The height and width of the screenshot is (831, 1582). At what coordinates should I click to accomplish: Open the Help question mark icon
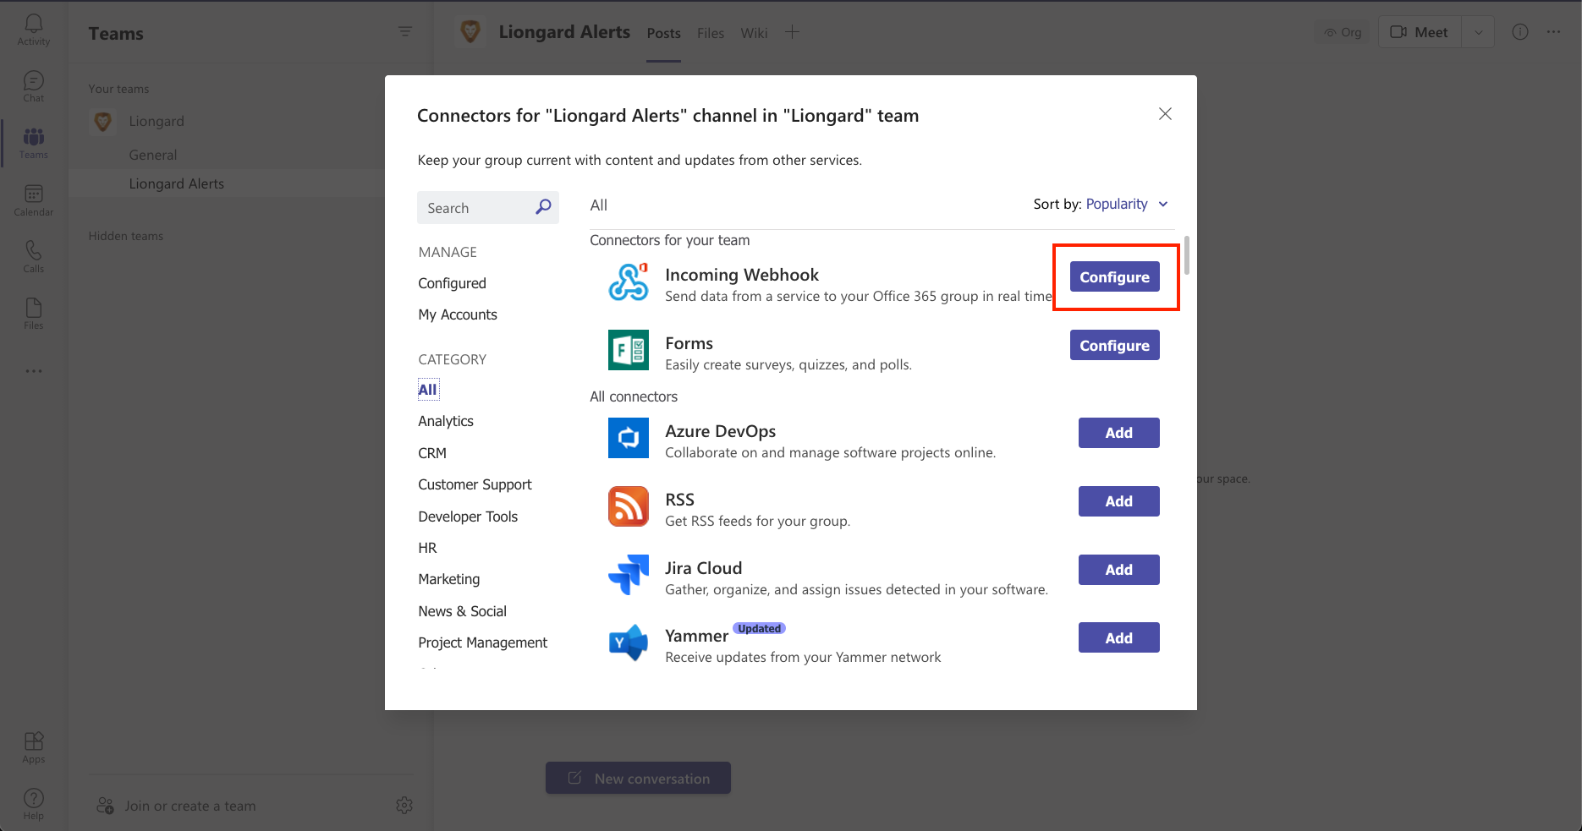point(34,804)
